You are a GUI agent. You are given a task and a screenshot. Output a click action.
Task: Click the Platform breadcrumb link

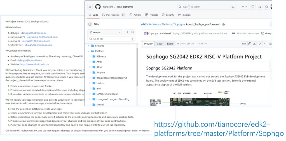(167, 24)
